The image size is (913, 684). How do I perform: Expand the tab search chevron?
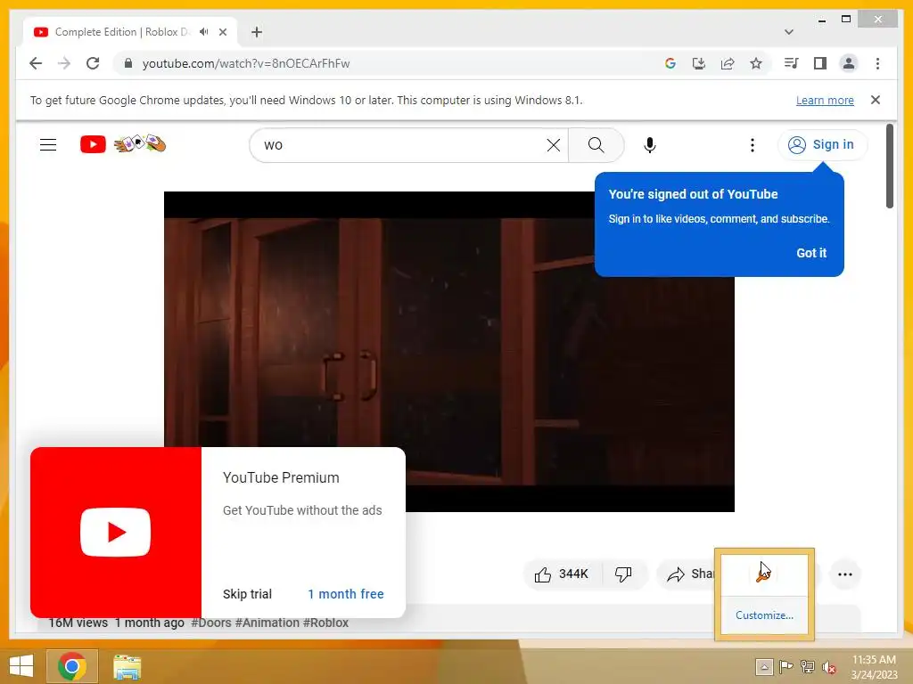(789, 32)
